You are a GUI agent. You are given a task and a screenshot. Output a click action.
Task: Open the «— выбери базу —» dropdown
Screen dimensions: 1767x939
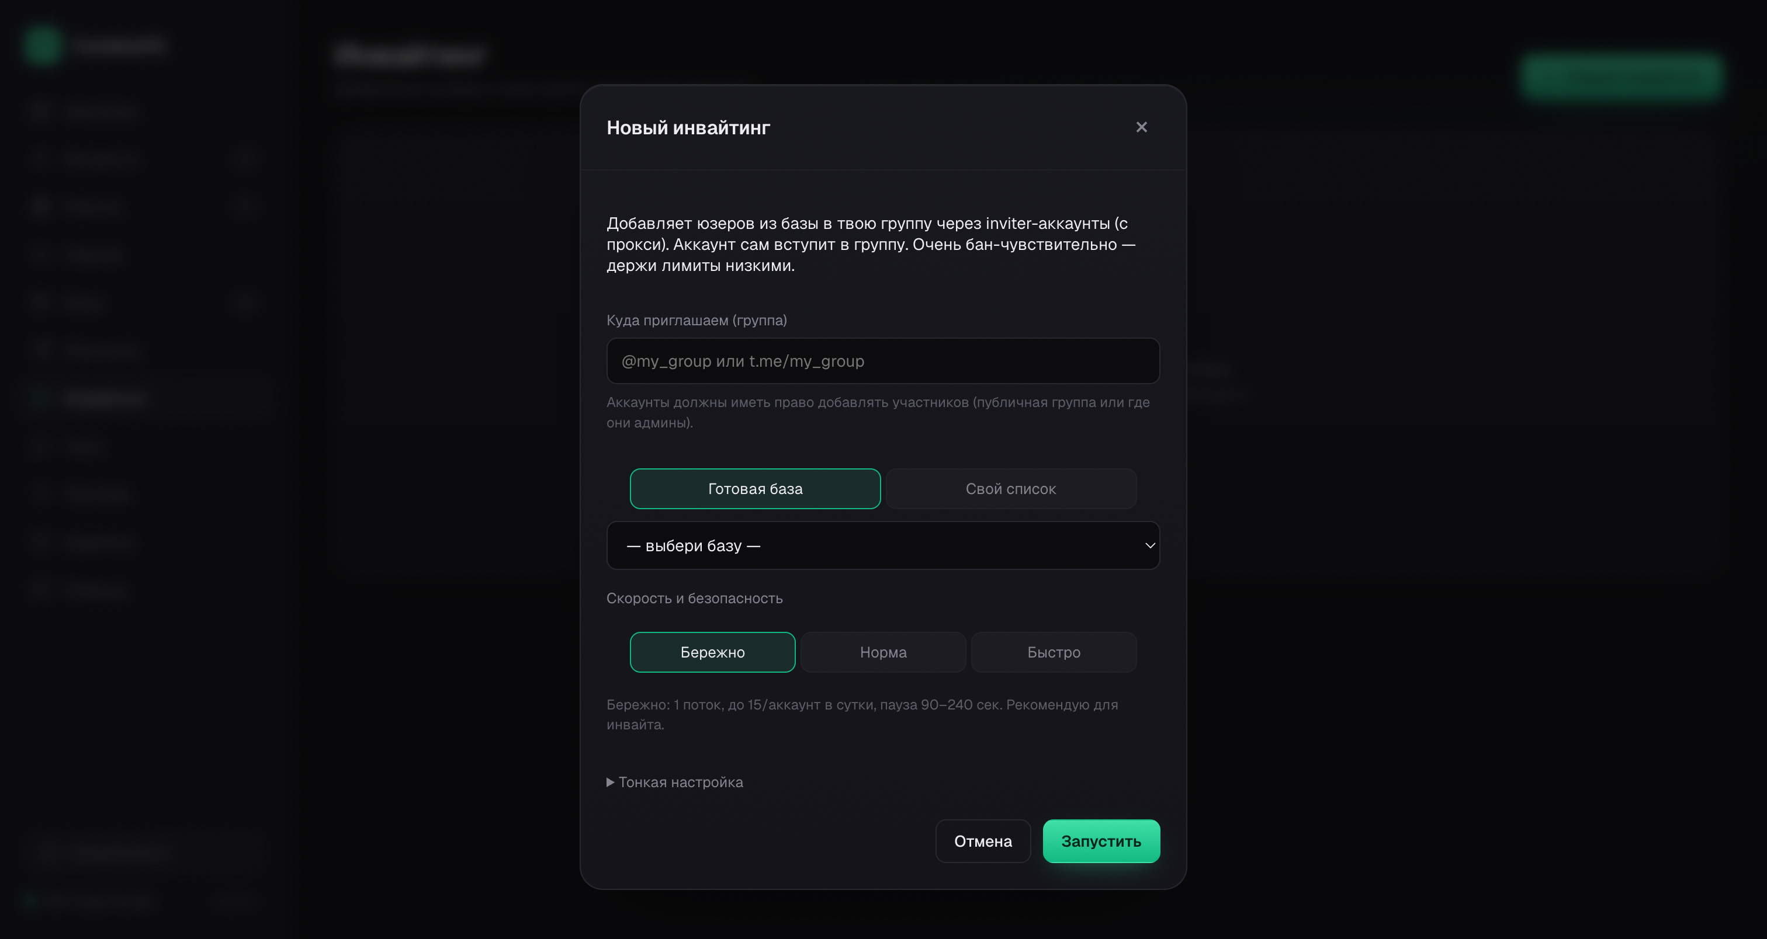click(x=883, y=545)
